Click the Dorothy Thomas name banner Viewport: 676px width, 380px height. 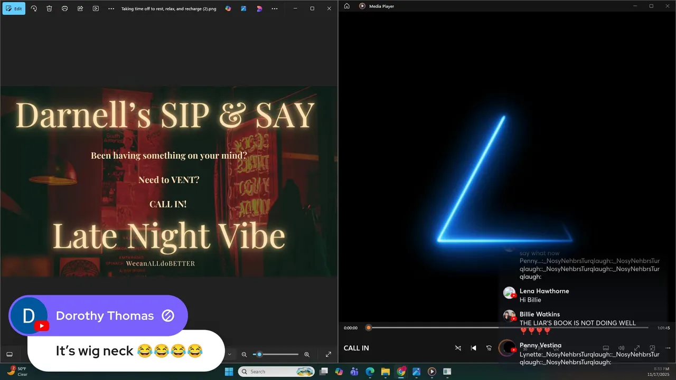pyautogui.click(x=98, y=316)
